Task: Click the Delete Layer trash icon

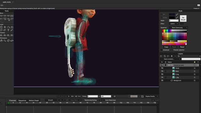Action: click(x=172, y=56)
